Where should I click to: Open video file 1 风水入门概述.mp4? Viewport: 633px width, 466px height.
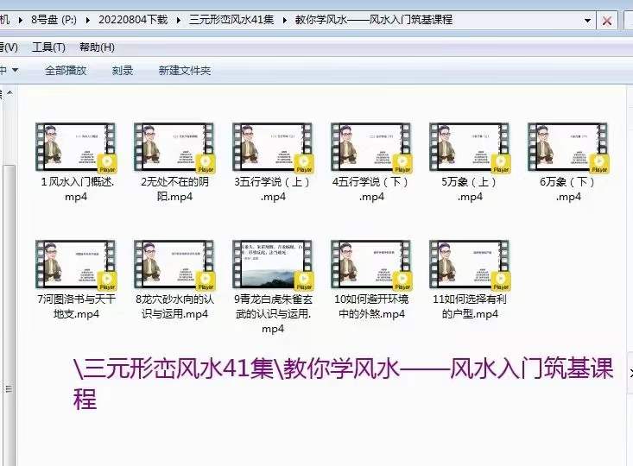click(76, 148)
